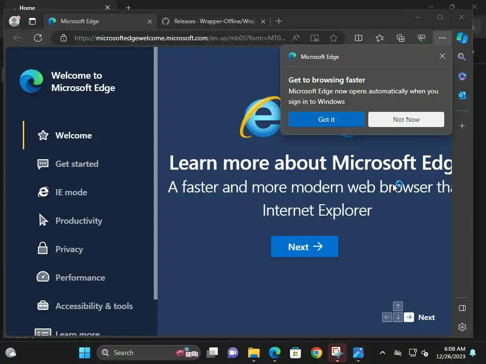Viewport: 486px width, 364px height.
Task: Turn on Read aloud
Action: click(x=296, y=38)
